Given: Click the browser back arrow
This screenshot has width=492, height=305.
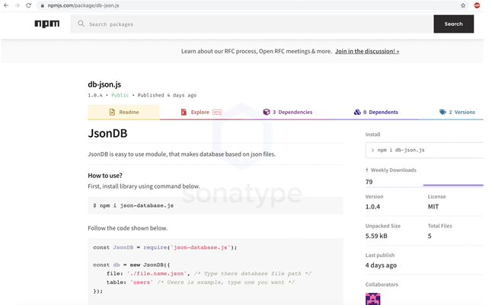Looking at the screenshot, I should [x=6, y=5].
